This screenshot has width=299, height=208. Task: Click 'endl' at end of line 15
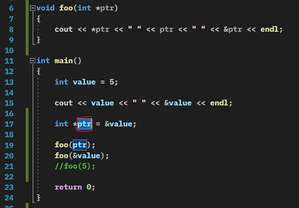(x=219, y=103)
